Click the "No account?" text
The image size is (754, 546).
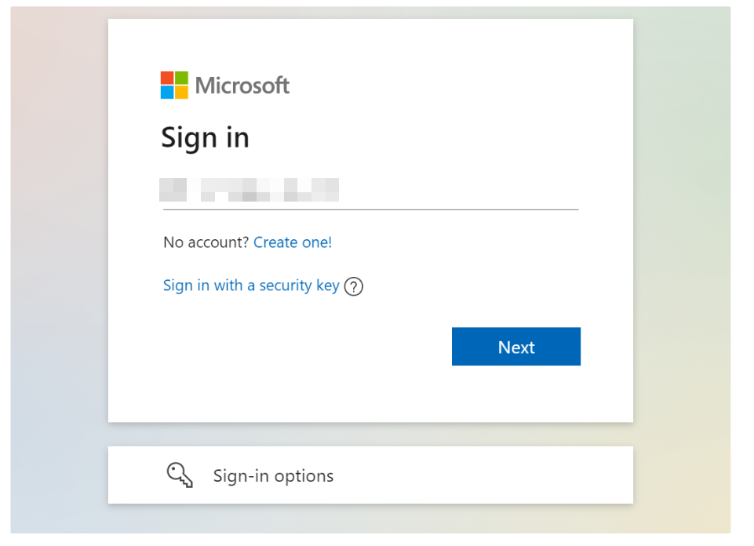[206, 242]
